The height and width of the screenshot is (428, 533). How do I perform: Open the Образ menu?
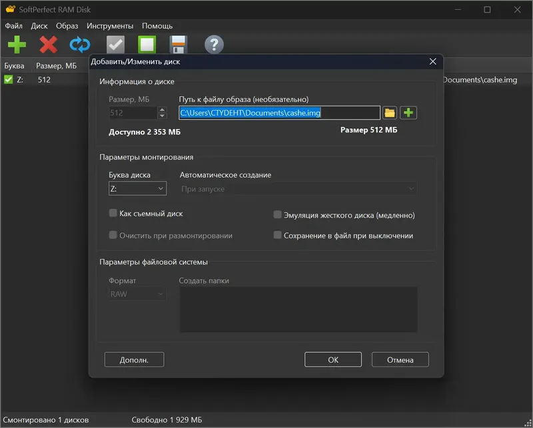pos(67,26)
